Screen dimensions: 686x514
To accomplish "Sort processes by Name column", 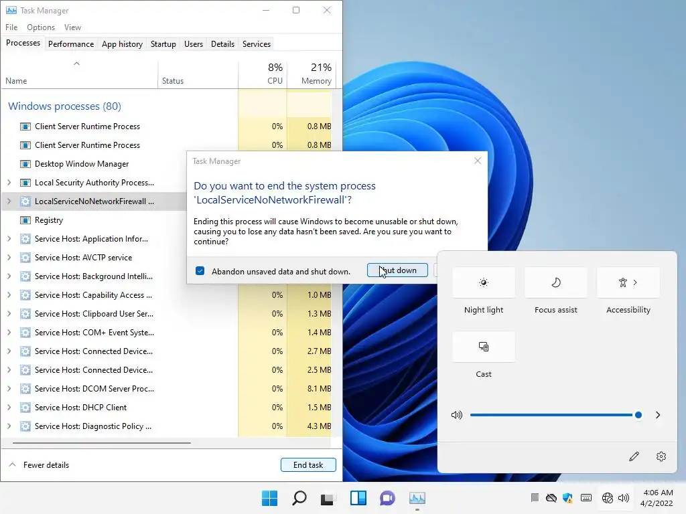I will [x=79, y=74].
